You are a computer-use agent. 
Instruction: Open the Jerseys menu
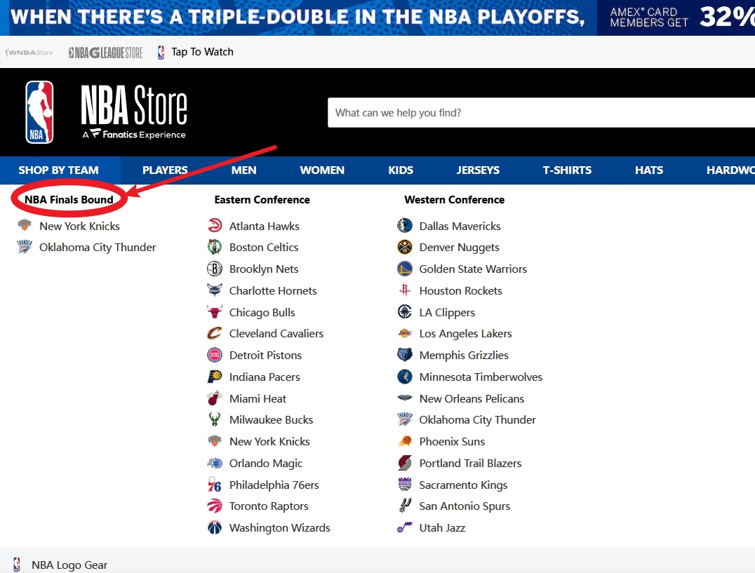click(478, 170)
